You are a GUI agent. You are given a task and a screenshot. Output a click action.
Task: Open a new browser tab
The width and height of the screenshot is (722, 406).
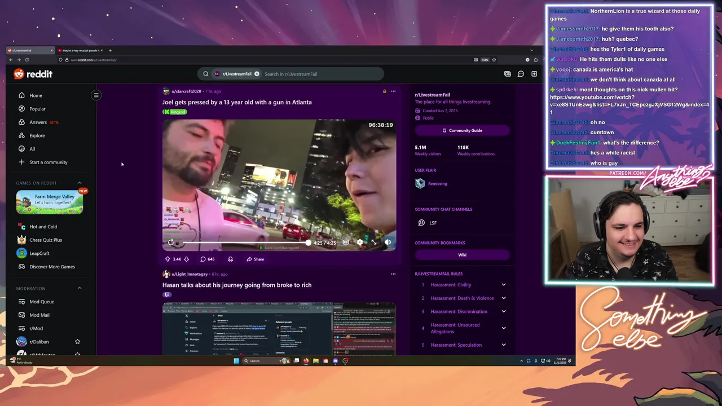tap(110, 51)
